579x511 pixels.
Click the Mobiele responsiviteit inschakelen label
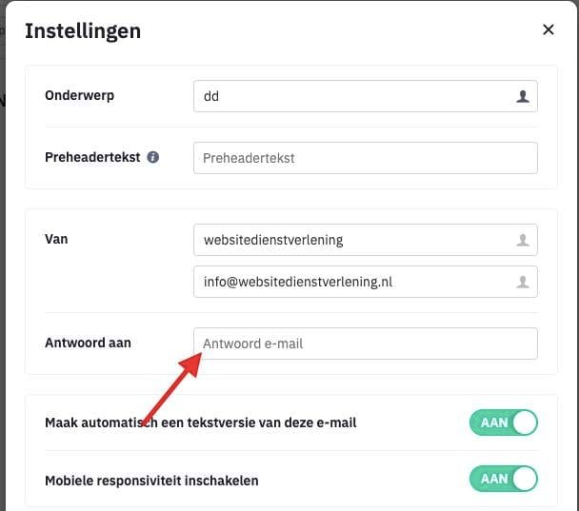[151, 480]
